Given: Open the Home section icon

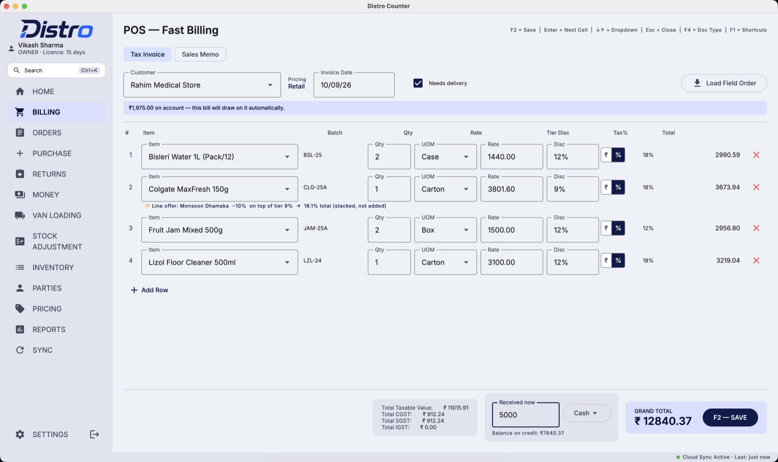Looking at the screenshot, I should [20, 91].
